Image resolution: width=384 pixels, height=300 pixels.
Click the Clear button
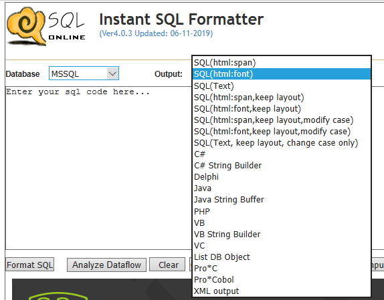[168, 265]
